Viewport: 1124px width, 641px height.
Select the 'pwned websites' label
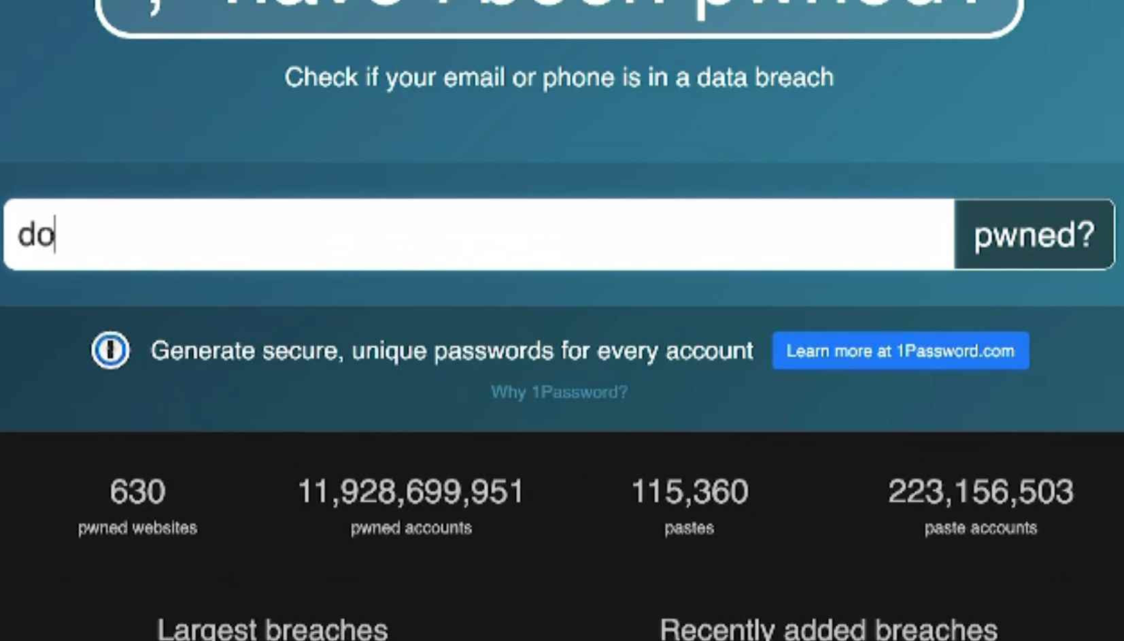pos(137,528)
